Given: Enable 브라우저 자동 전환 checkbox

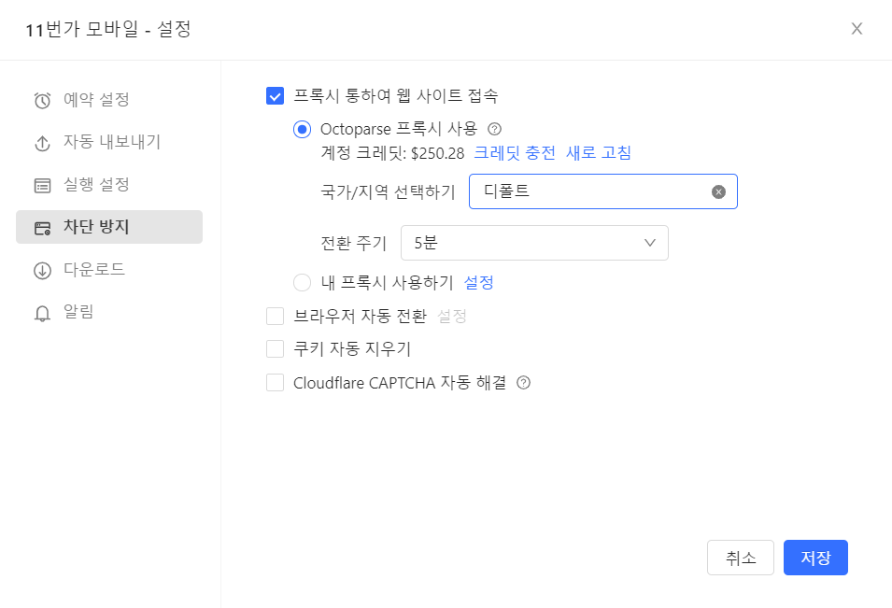Looking at the screenshot, I should tap(275, 317).
